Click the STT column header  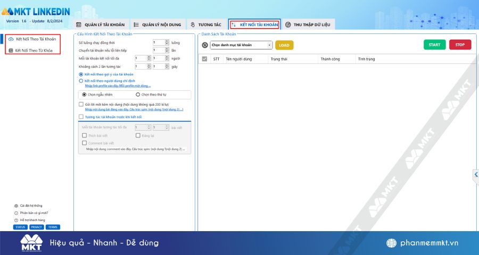(216, 59)
